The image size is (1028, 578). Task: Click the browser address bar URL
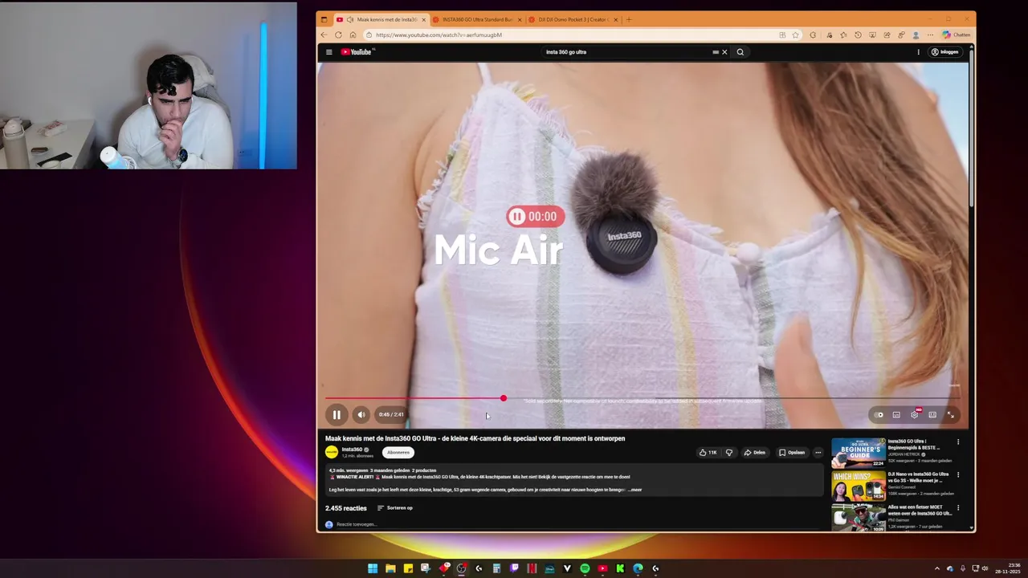point(439,35)
